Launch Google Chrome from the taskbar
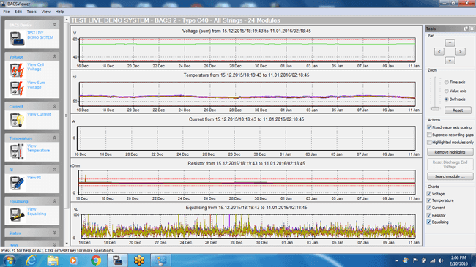This screenshot has width=476, height=267. [96, 260]
